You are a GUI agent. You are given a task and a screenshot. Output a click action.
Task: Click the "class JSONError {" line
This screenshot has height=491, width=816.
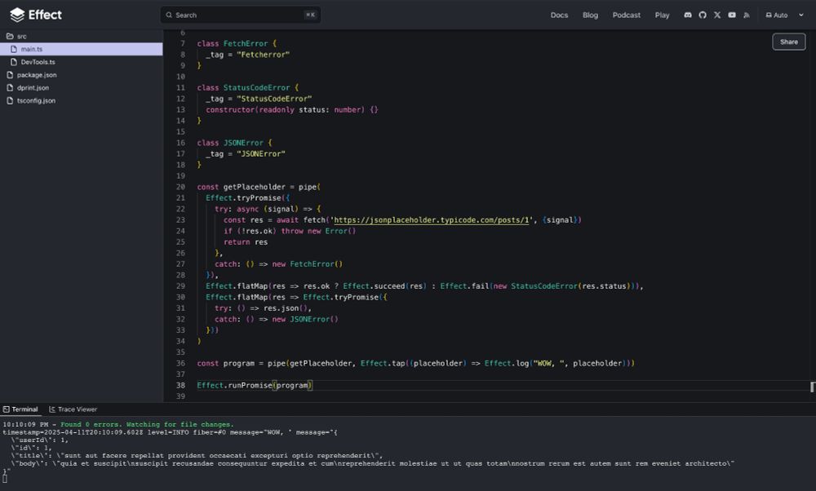coord(235,143)
